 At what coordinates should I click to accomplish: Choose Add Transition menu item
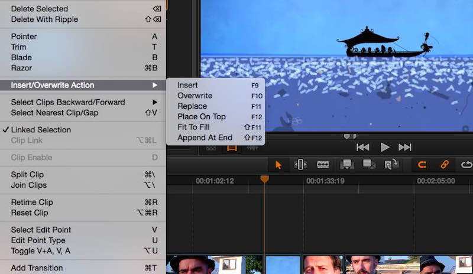83,268
